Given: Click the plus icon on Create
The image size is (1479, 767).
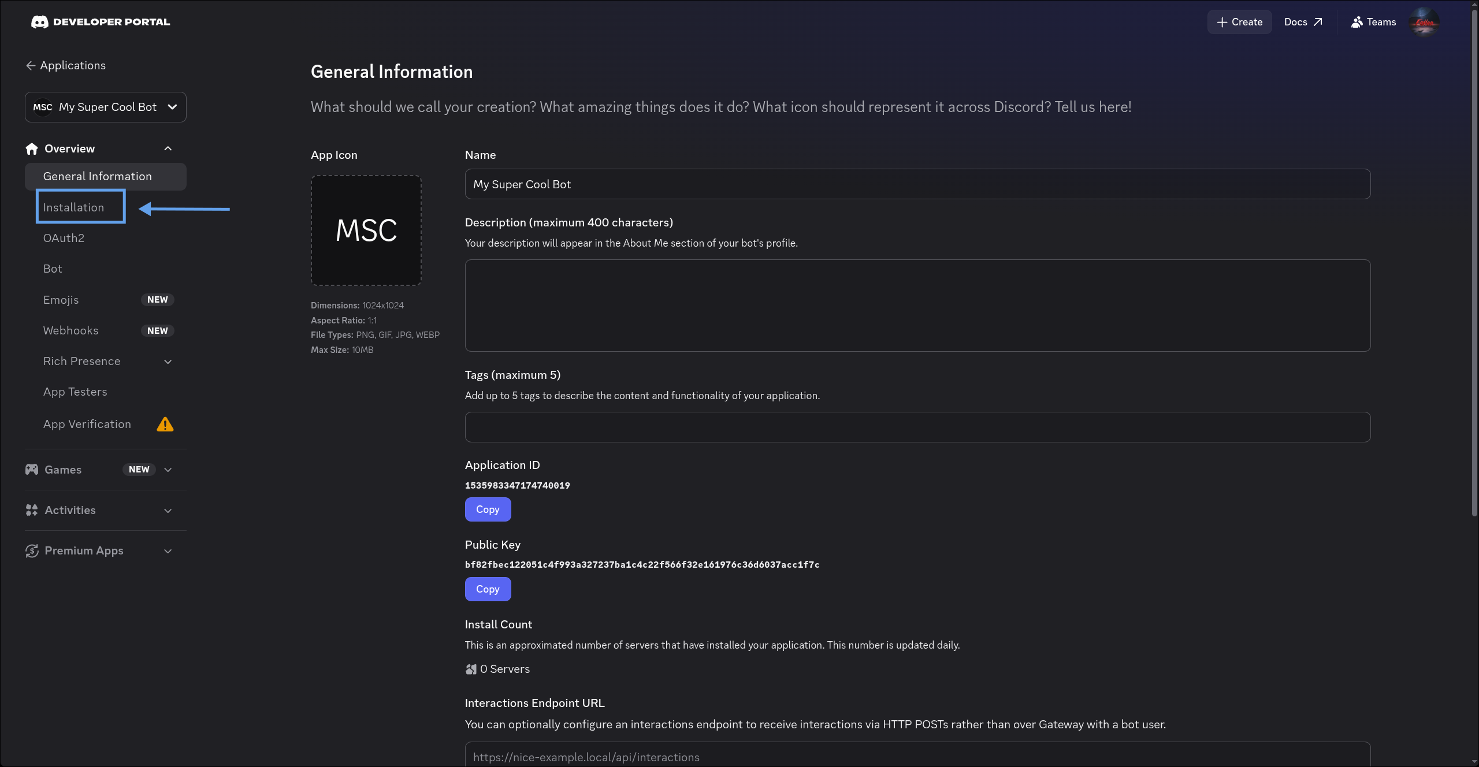Looking at the screenshot, I should 1222,22.
